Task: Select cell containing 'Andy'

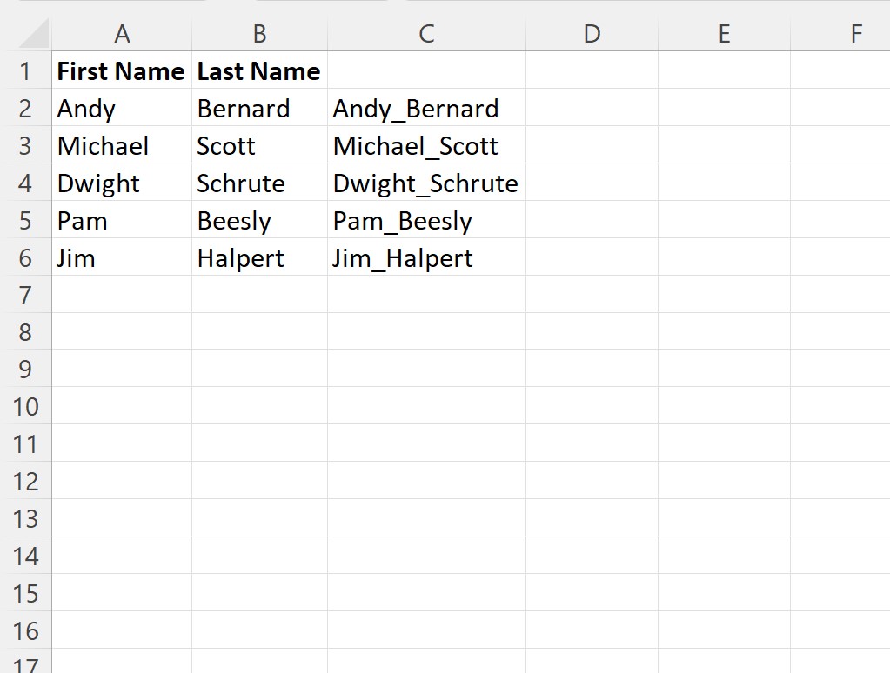Action: pyautogui.click(x=122, y=108)
